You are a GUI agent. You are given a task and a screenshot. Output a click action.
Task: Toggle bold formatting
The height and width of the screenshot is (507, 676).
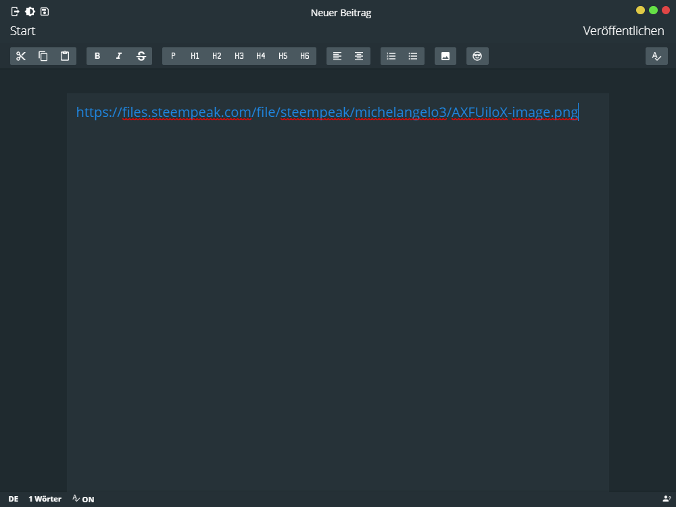97,56
